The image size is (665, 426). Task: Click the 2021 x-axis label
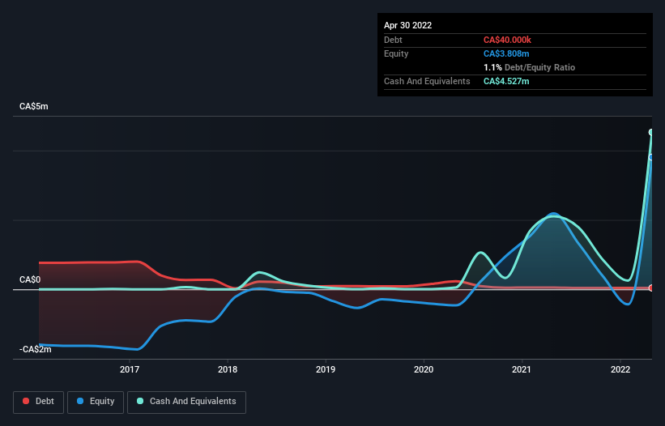(522, 369)
